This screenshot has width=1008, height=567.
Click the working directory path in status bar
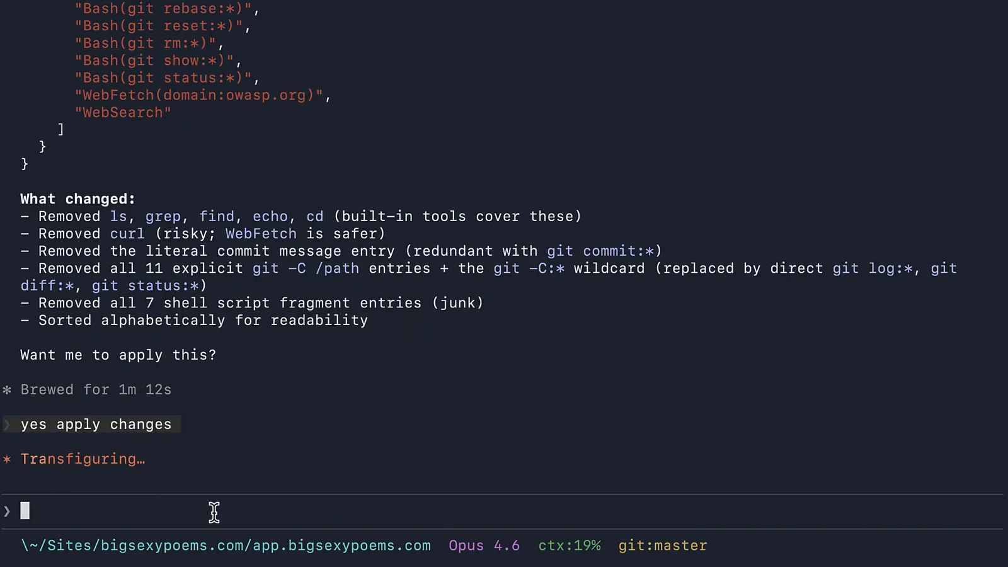(x=226, y=546)
